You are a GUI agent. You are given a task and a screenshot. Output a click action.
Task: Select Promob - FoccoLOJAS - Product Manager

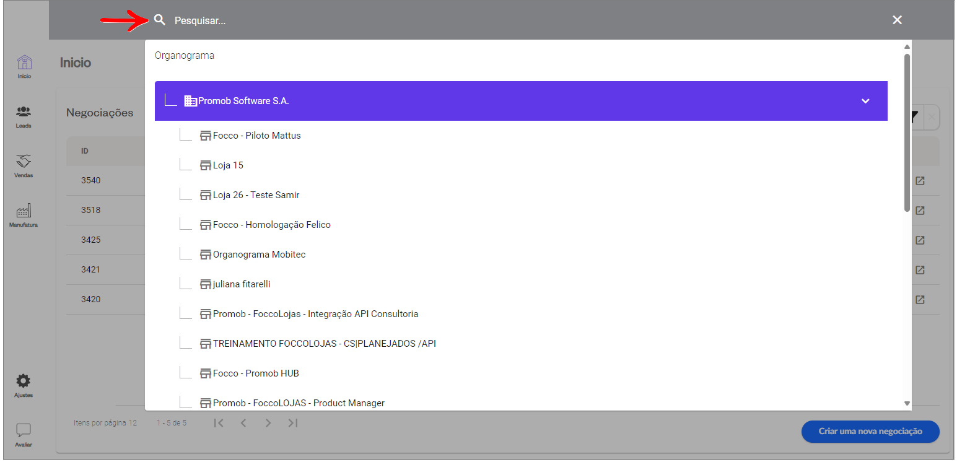click(x=299, y=403)
